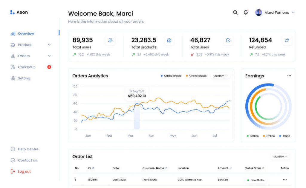This screenshot has height=188, width=306.
Task: Click the Total users group icon
Action: click(111, 40)
